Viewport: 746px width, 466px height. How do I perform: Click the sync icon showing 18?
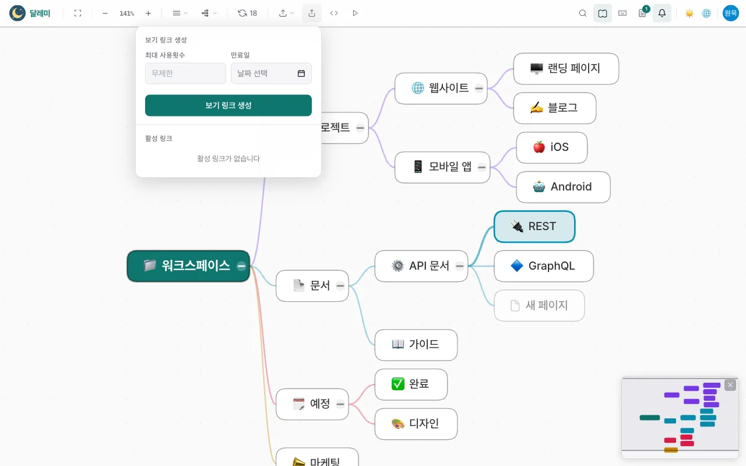pyautogui.click(x=247, y=13)
